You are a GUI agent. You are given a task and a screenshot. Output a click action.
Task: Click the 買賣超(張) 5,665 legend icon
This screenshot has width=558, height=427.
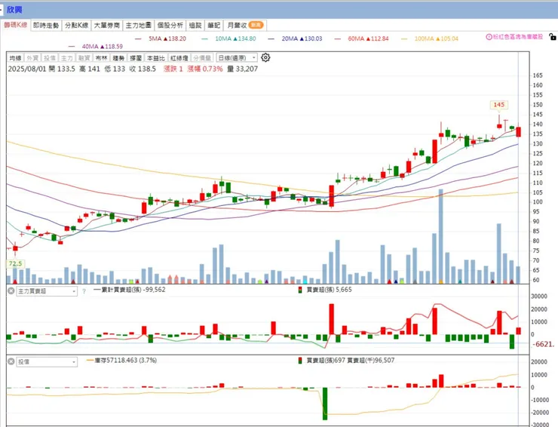(300, 290)
